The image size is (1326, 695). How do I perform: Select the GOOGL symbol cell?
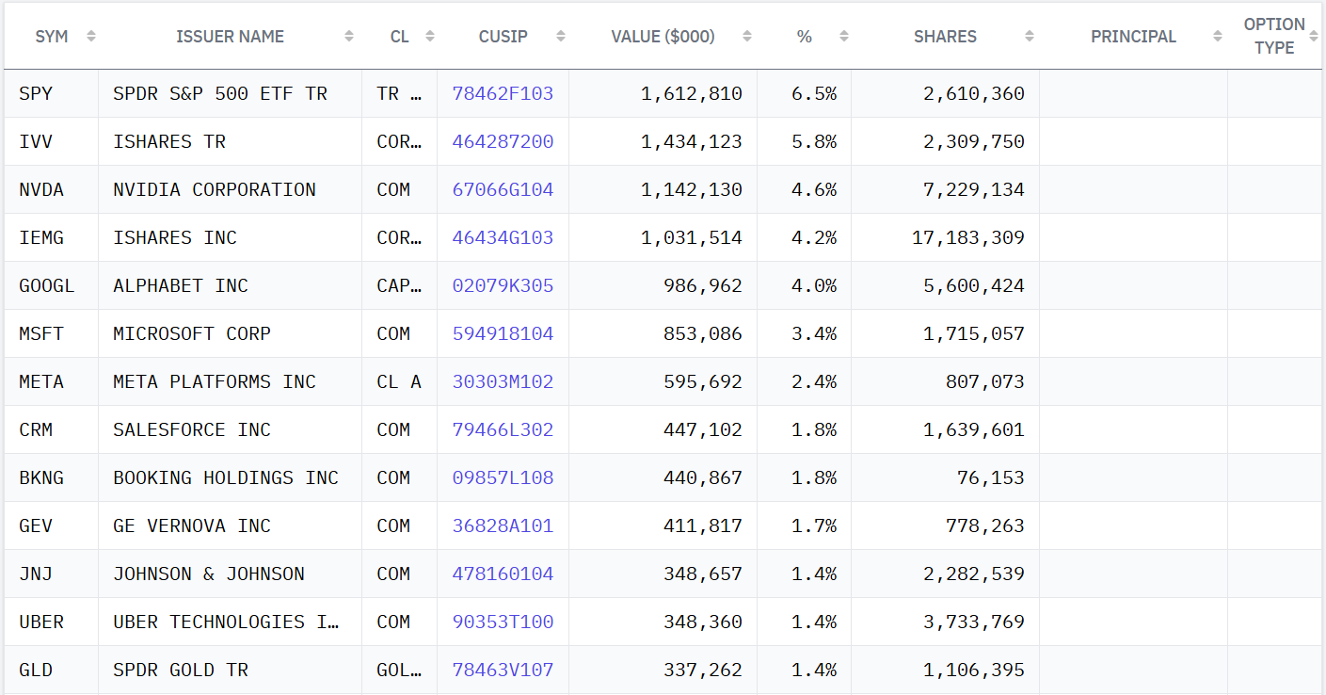(52, 285)
